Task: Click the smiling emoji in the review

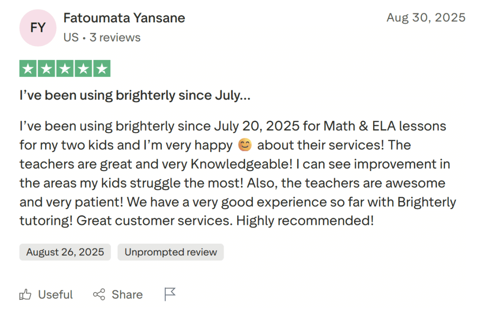Action: point(245,145)
